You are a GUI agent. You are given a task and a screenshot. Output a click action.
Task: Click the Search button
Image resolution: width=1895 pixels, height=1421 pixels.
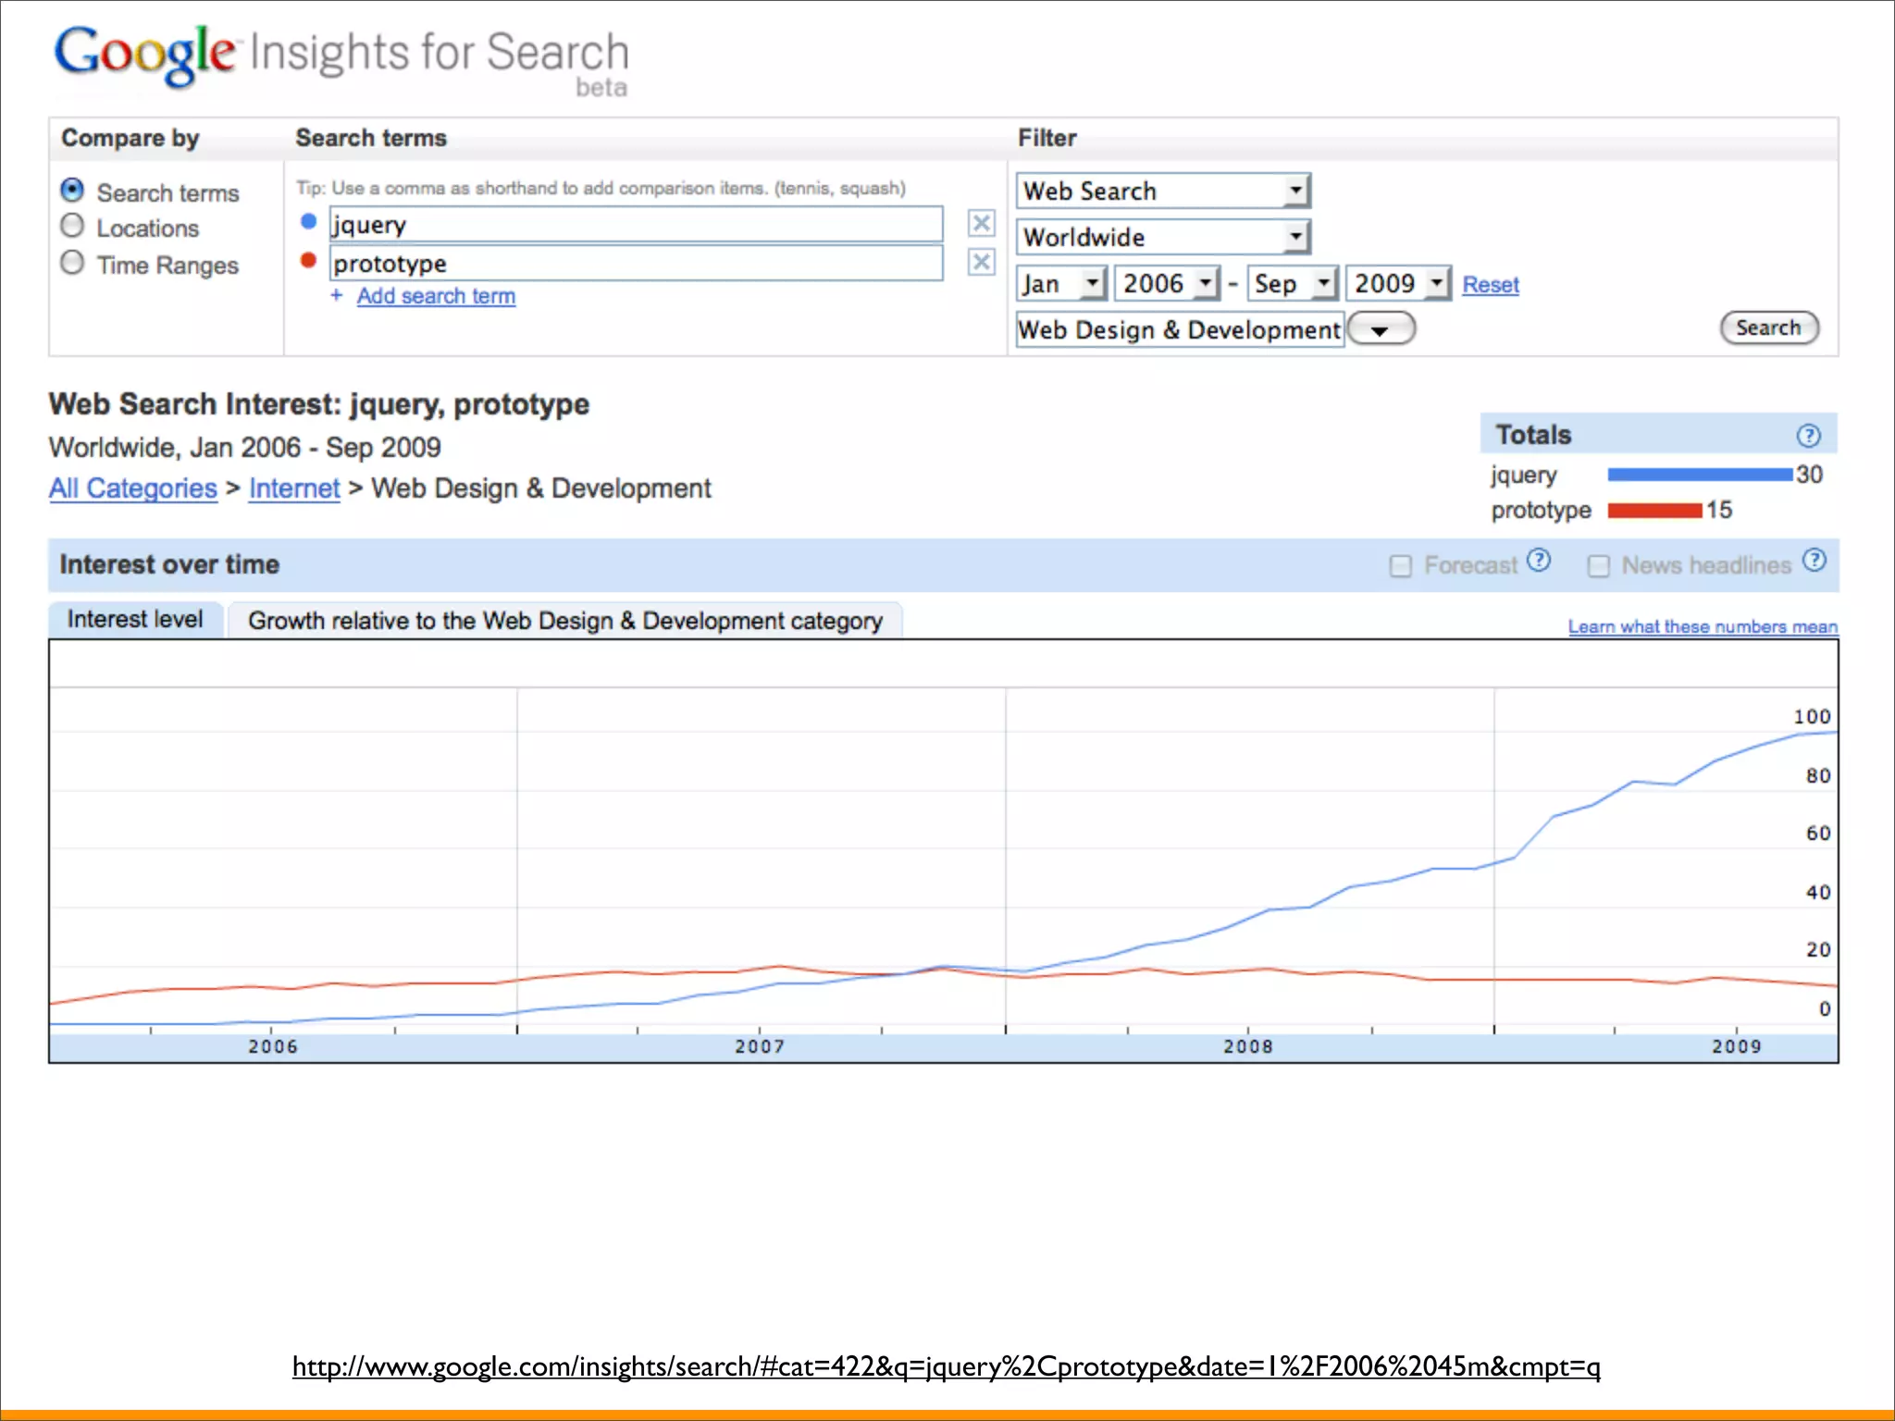coord(1769,327)
